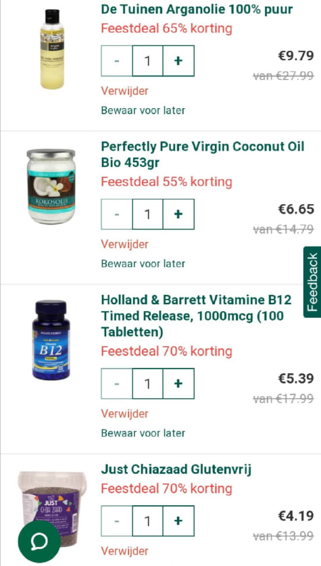Increase quantity of Vitamine B12 tablets
This screenshot has width=321, height=566.
click(178, 383)
